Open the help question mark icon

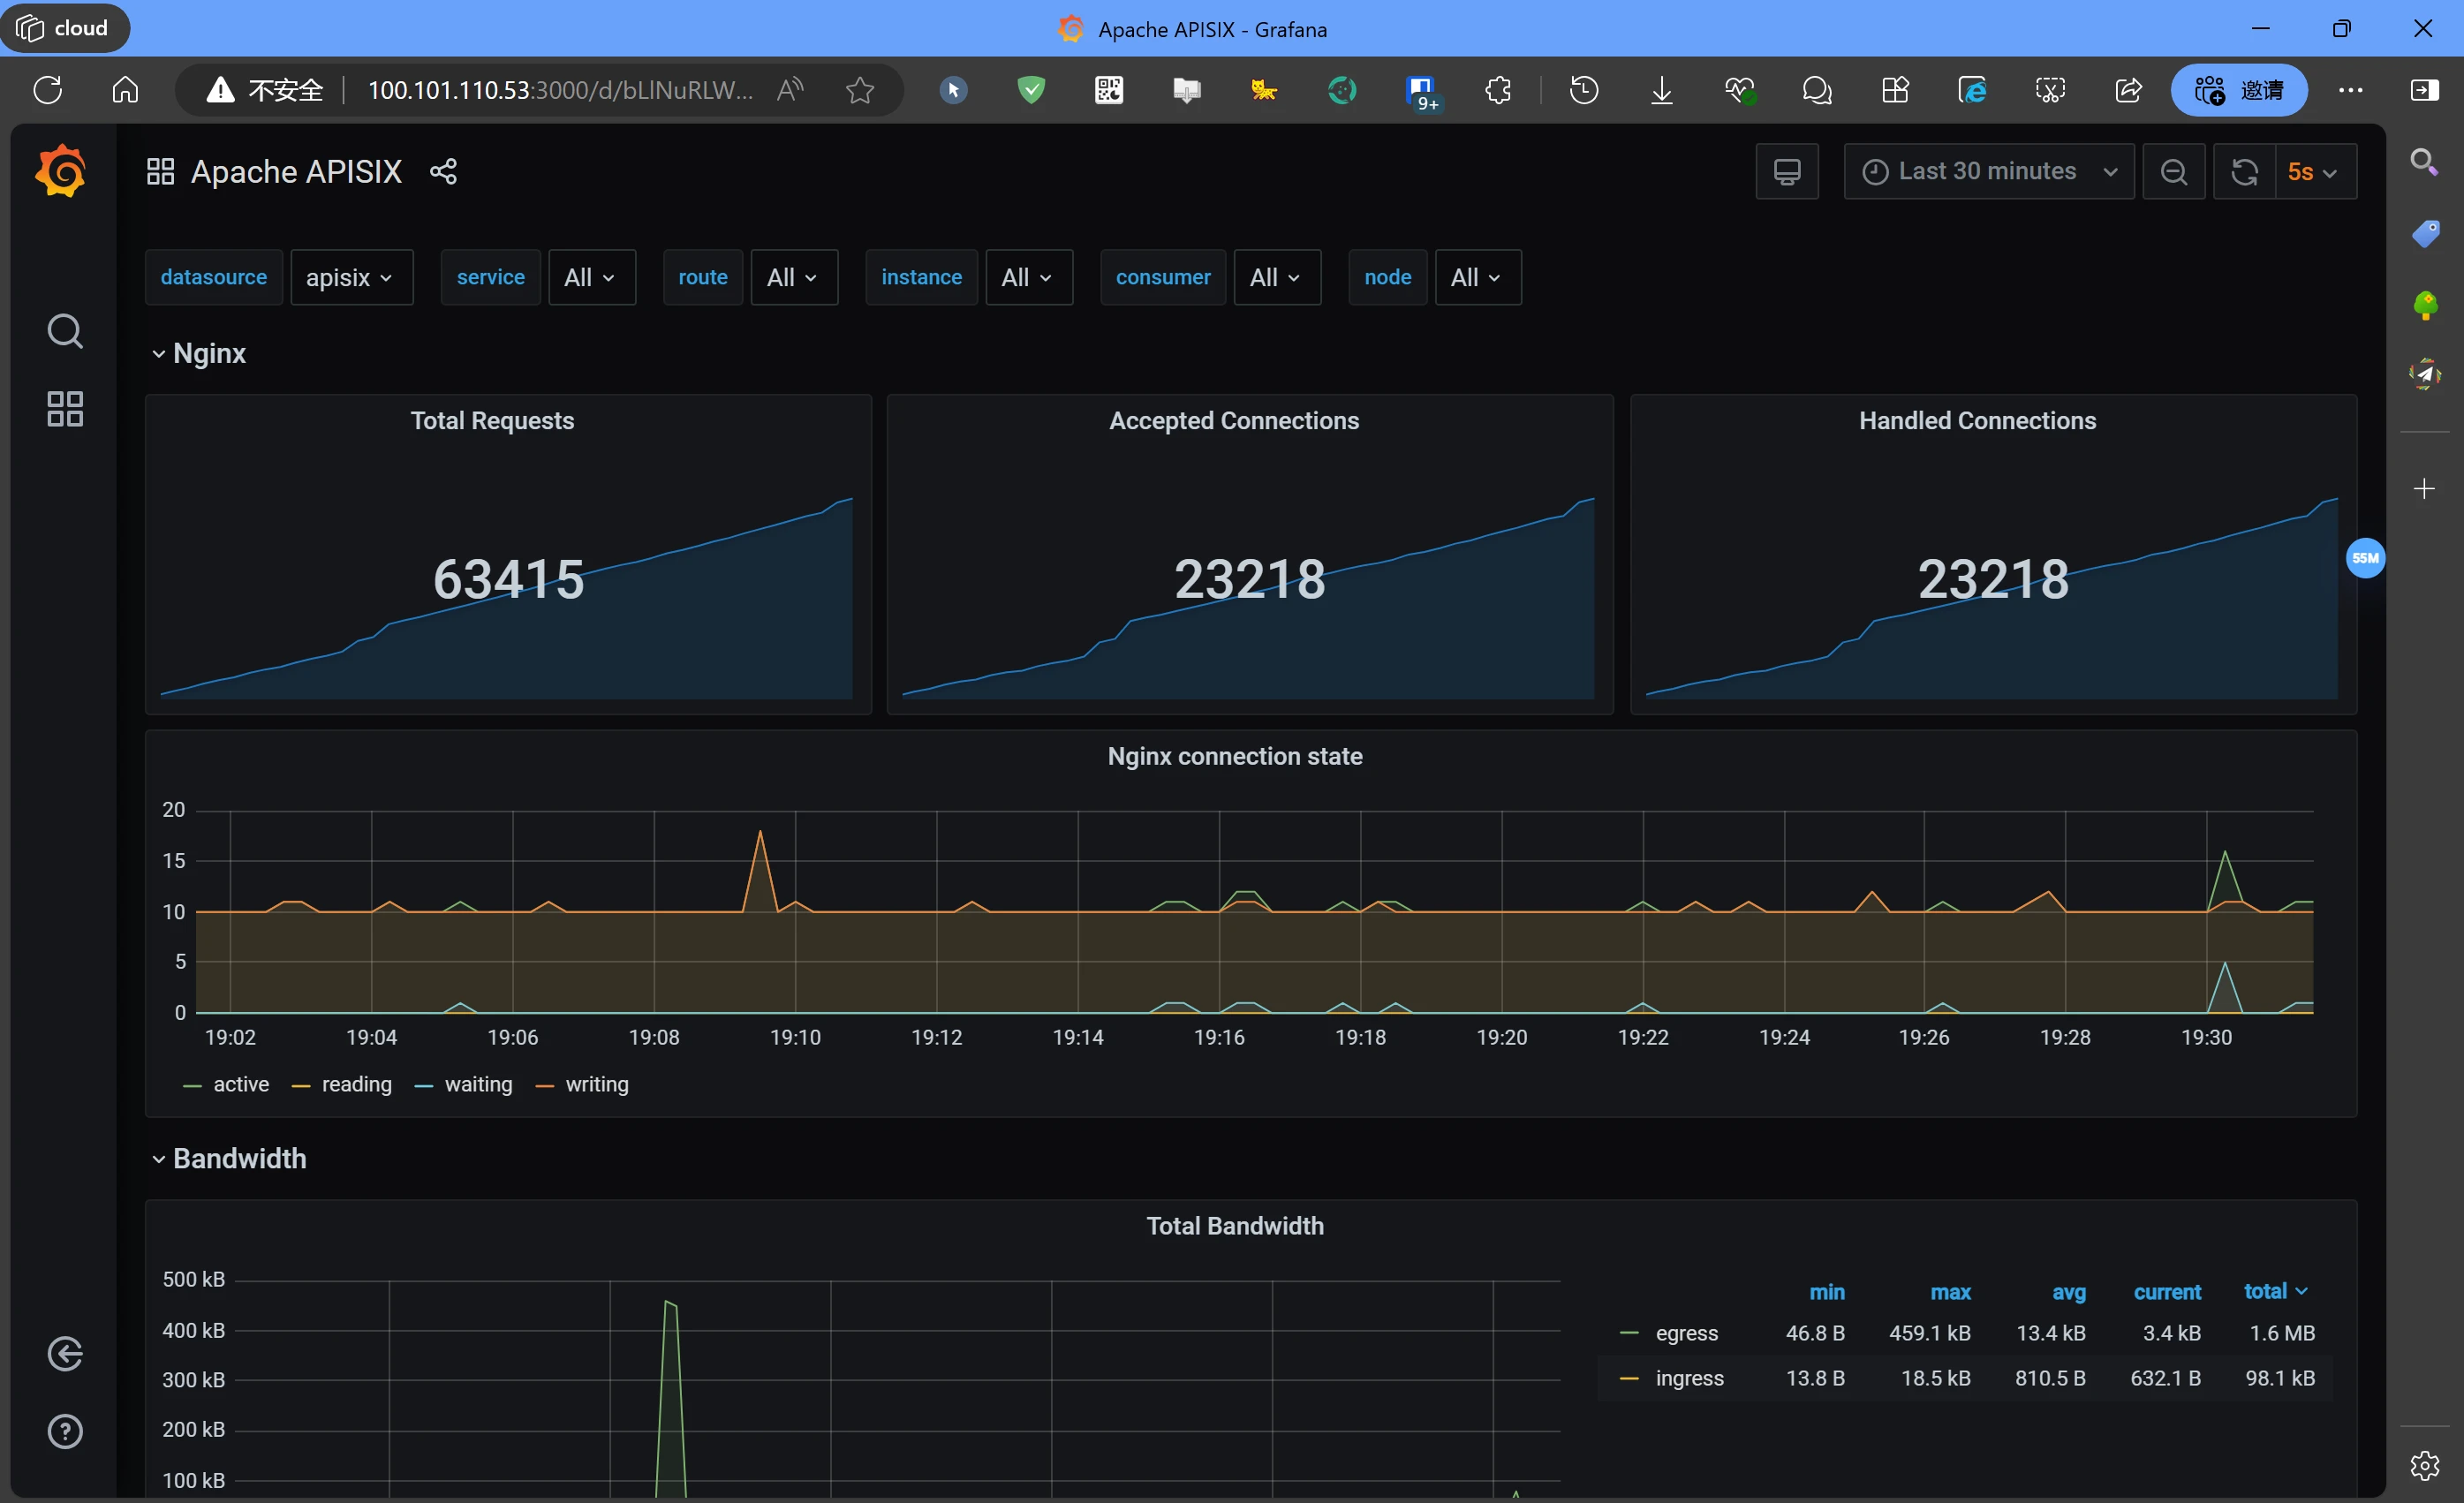coord(65,1431)
